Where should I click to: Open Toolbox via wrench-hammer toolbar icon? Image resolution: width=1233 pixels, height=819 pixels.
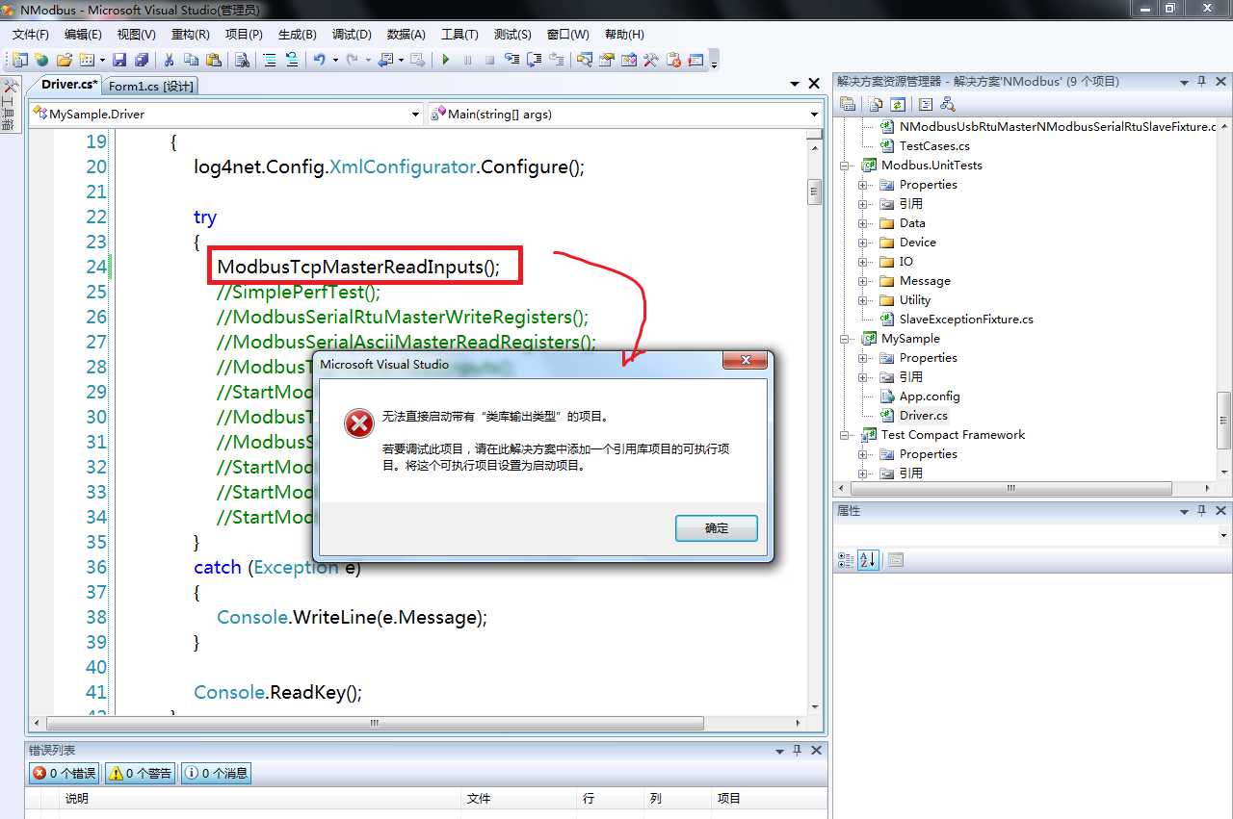coord(650,60)
